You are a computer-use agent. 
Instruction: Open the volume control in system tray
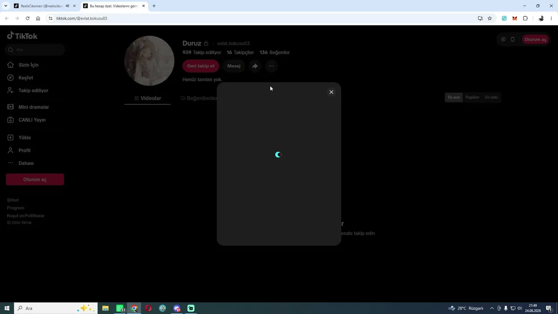tap(520, 308)
